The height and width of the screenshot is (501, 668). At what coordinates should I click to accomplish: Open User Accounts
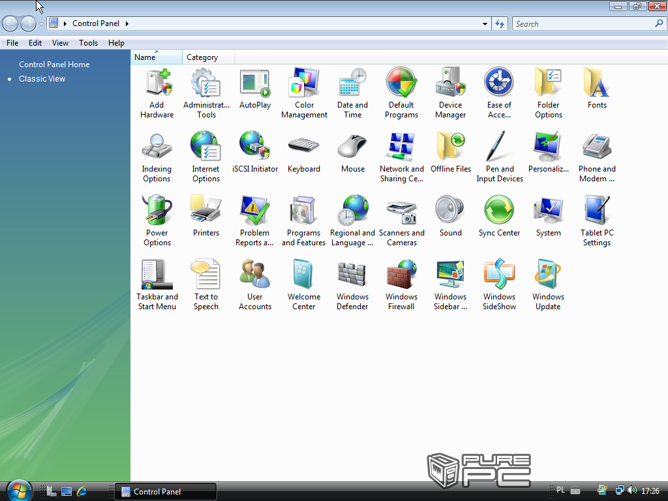click(255, 286)
